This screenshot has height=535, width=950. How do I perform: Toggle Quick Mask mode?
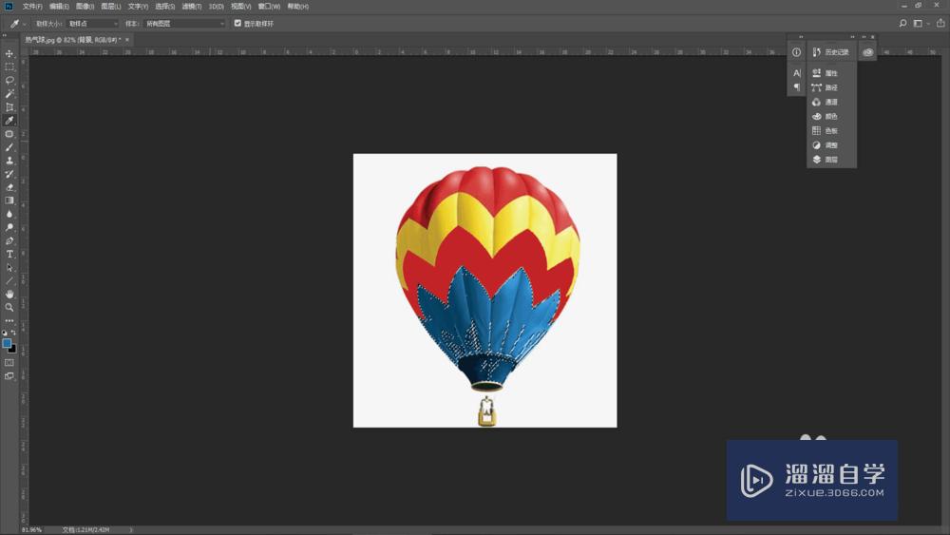[x=9, y=362]
